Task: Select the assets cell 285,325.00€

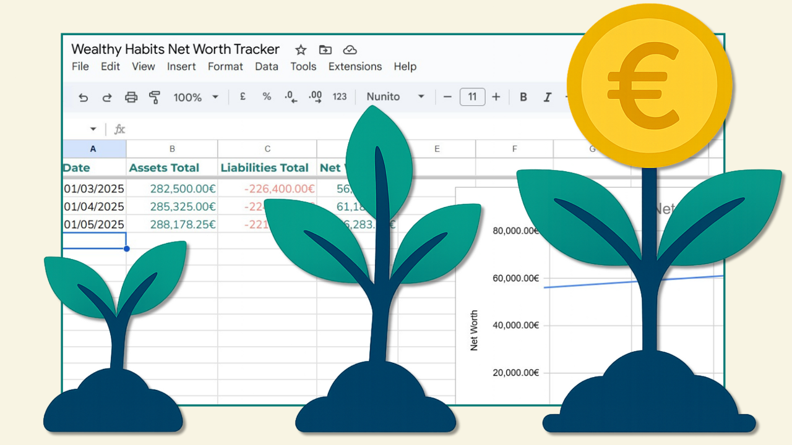Action: point(172,206)
